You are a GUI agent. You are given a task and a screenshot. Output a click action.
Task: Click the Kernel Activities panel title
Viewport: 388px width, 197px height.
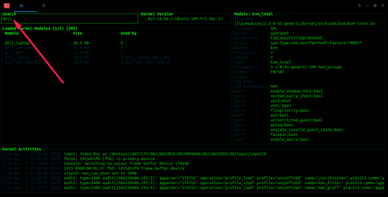(22, 149)
